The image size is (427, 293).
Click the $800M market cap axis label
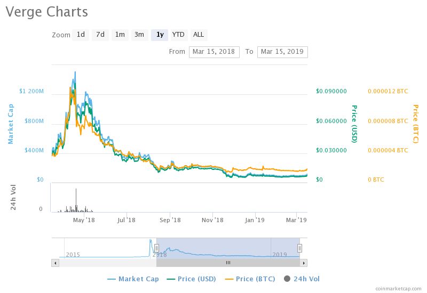tap(34, 121)
